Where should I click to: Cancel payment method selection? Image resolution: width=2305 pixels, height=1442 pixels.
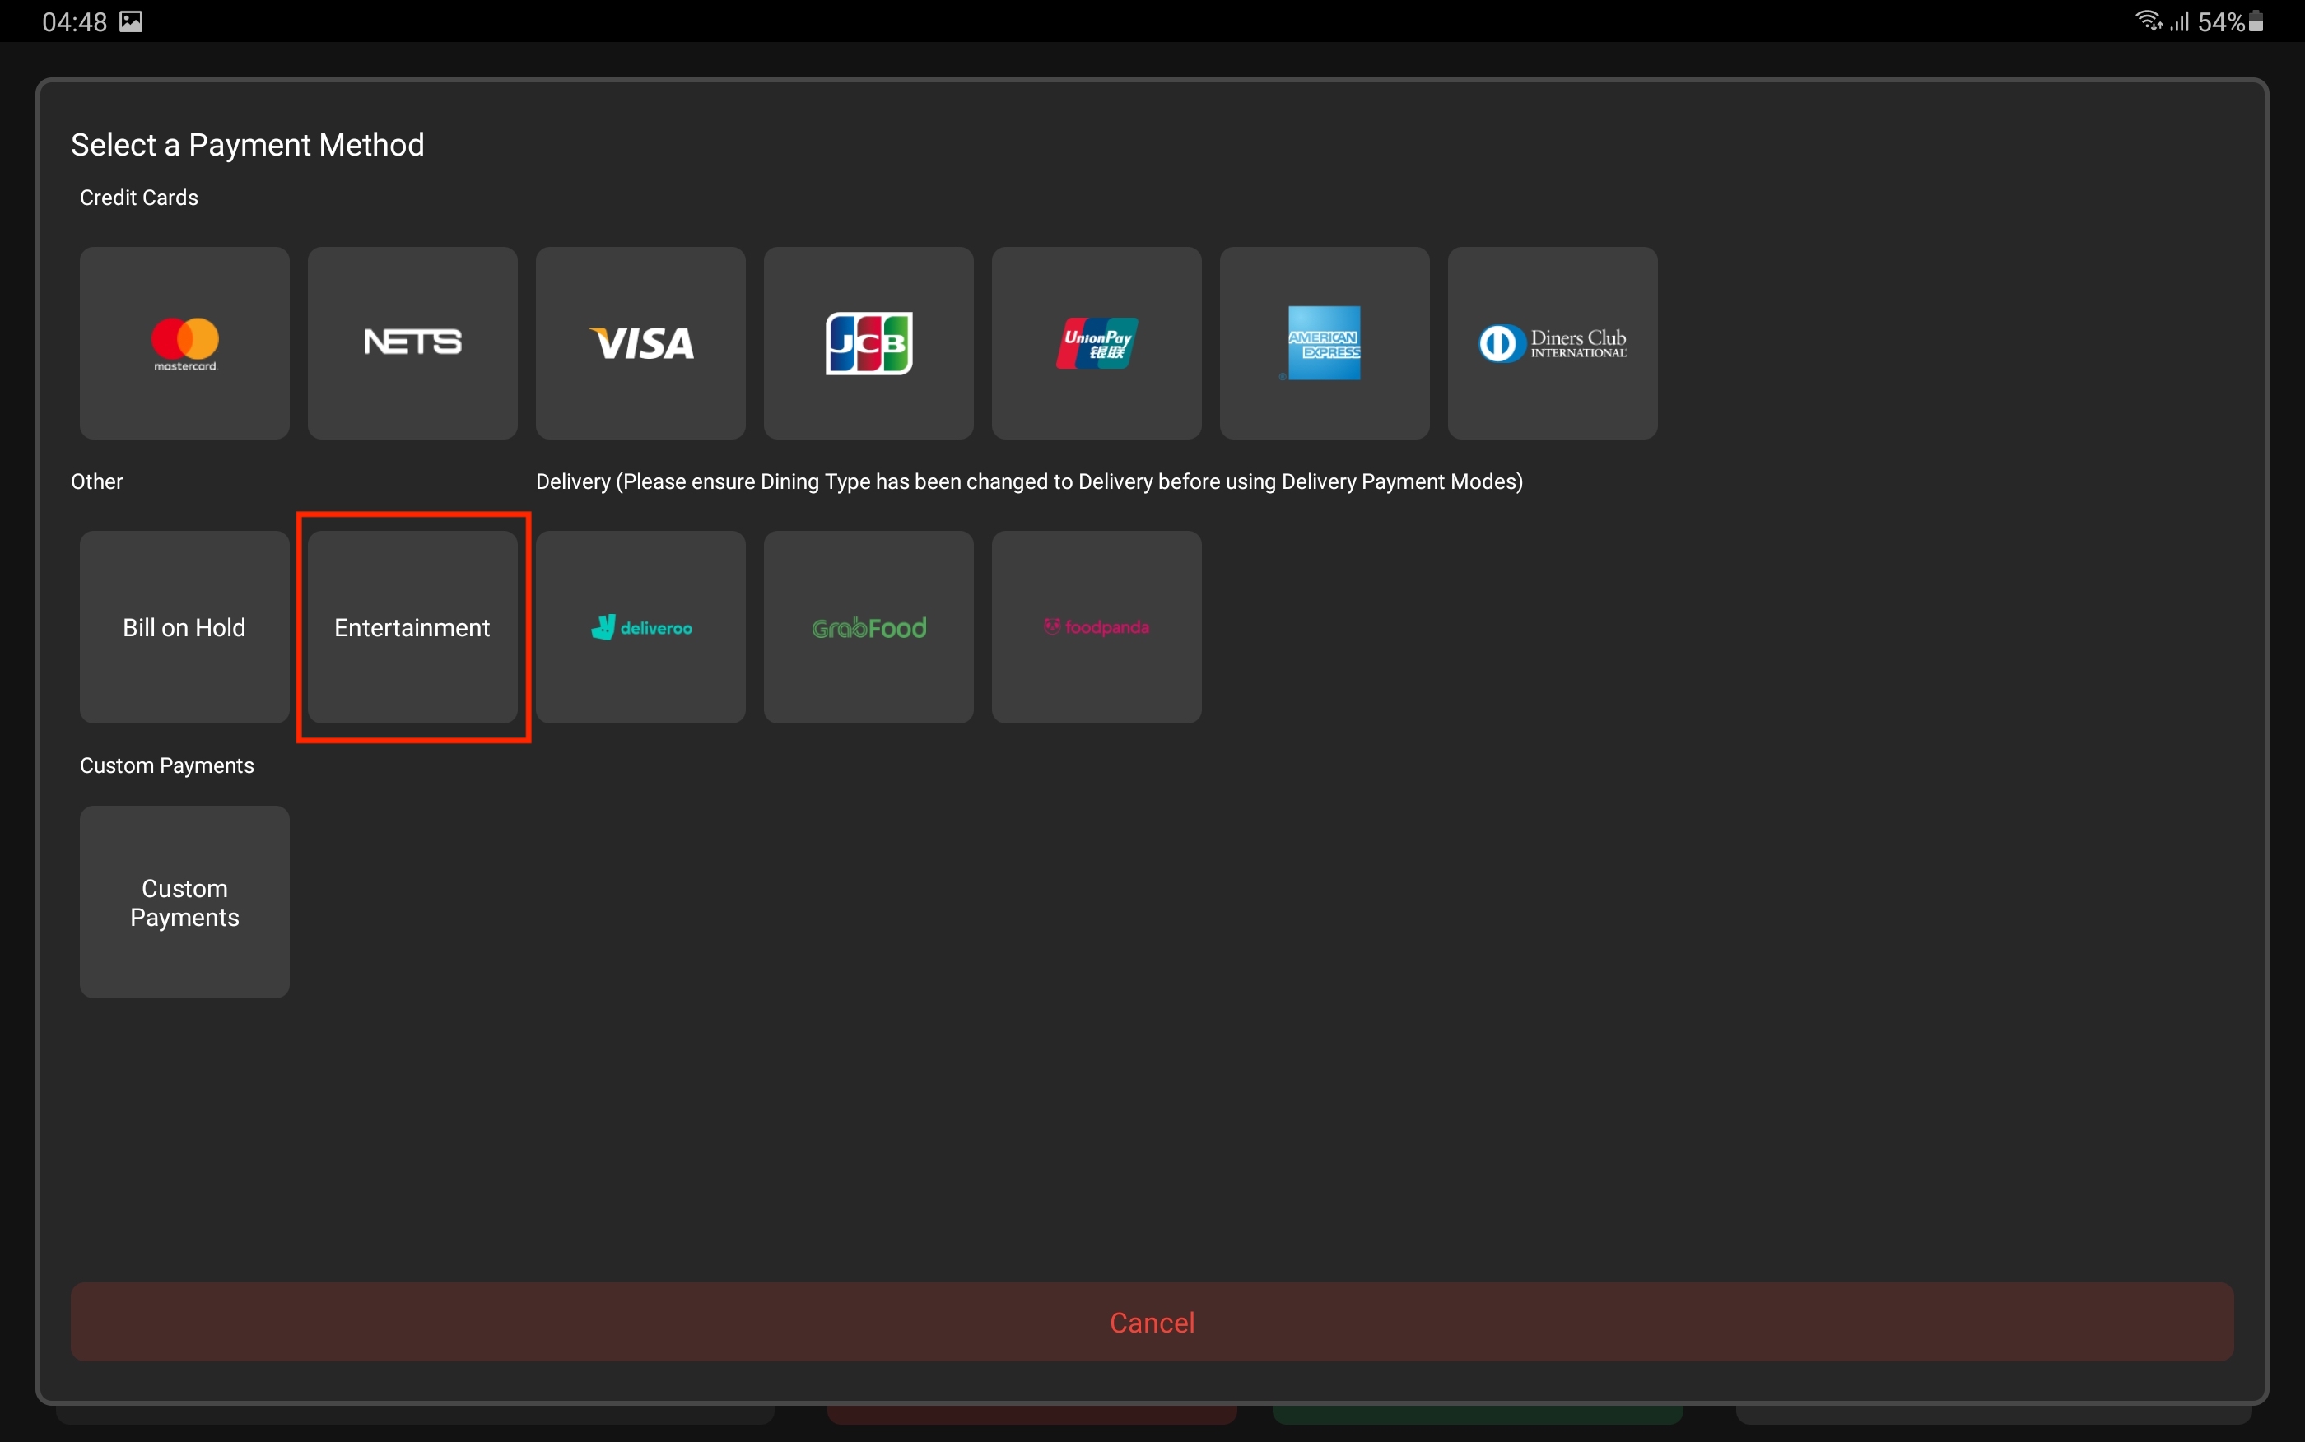click(1152, 1322)
